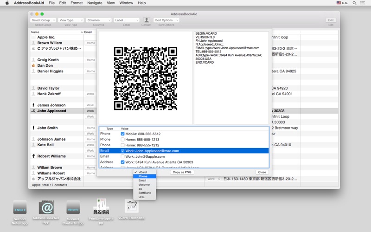Image resolution: width=371 pixels, height=232 pixels.
Task: Open the Second Notes.app desktop icon
Action: (20, 207)
